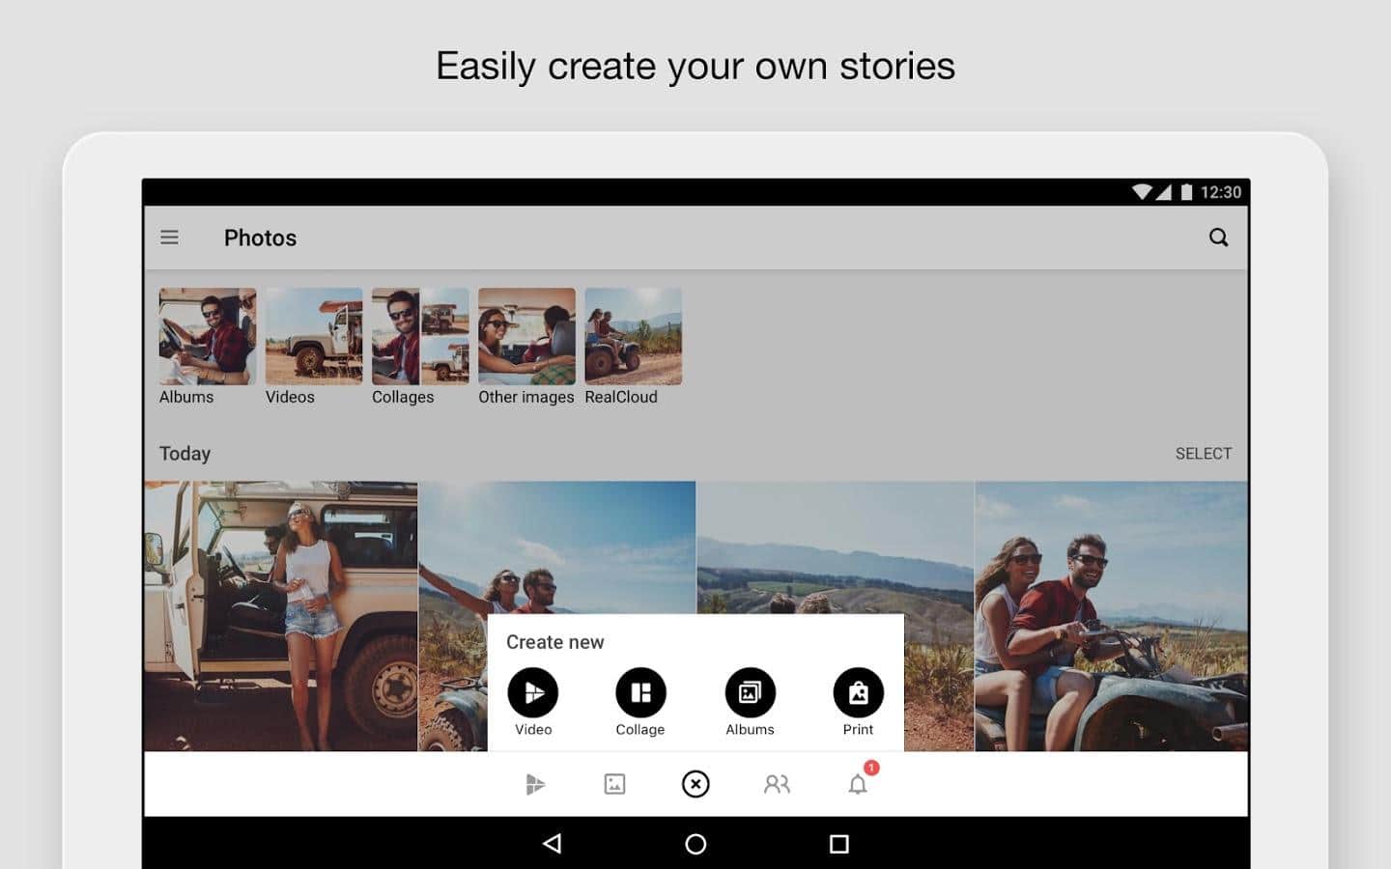Open the Albums category thumbnail

pos(208,336)
